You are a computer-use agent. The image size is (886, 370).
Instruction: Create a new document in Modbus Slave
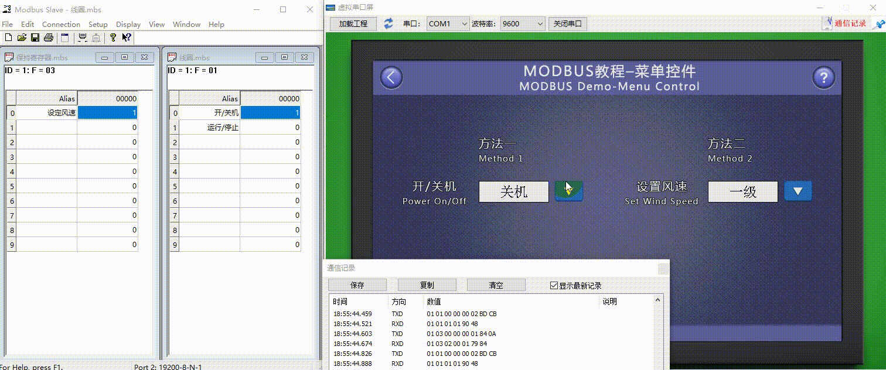[8, 37]
